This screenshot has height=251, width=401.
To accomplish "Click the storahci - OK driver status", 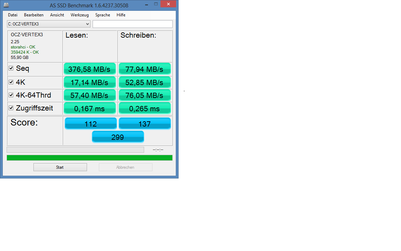I will click(23, 47).
